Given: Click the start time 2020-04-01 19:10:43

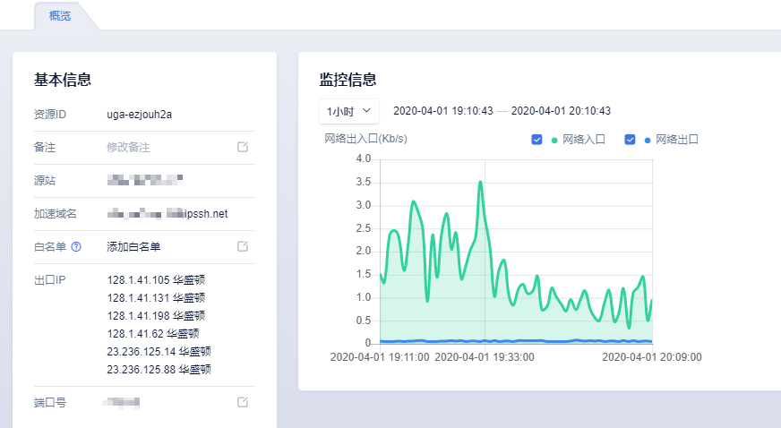Looking at the screenshot, I should point(443,111).
